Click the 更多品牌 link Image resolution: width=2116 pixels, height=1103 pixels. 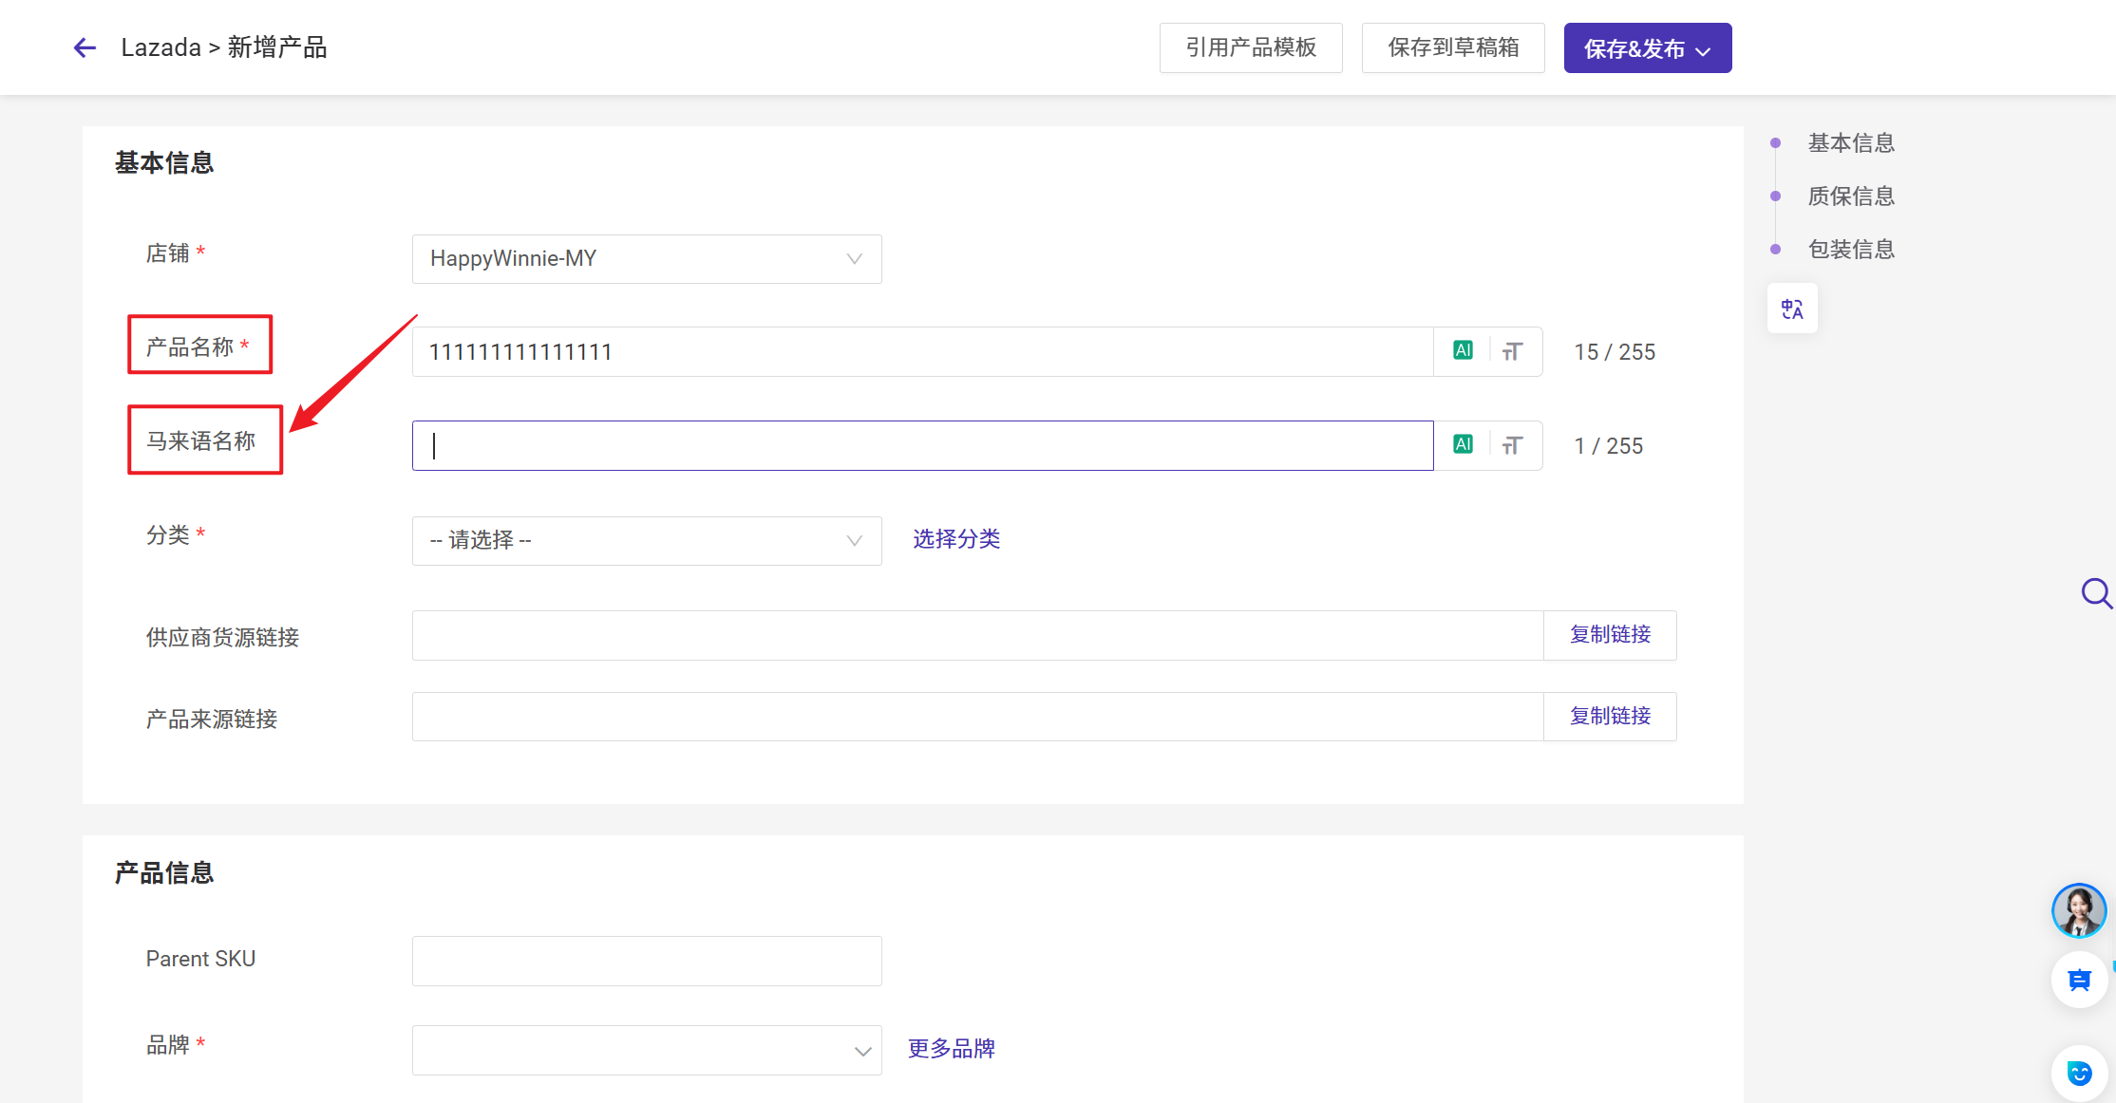[x=952, y=1049]
